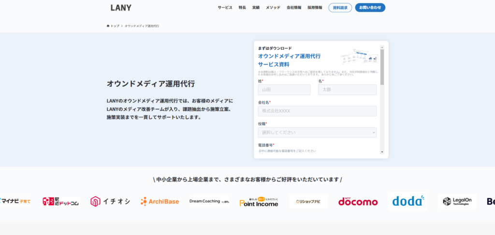495x235 pixels.
Task: Open the サービス menu item
Action: tap(225, 8)
